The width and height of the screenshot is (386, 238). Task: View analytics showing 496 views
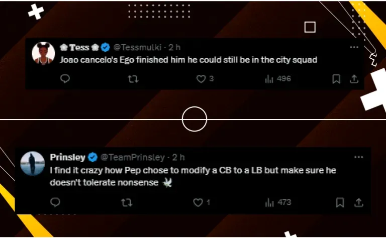[x=278, y=79]
